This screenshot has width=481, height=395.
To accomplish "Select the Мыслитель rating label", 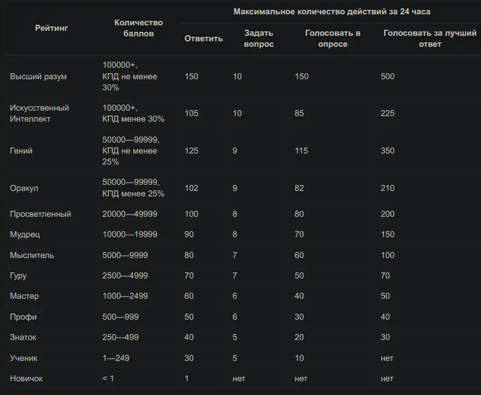I will point(32,255).
